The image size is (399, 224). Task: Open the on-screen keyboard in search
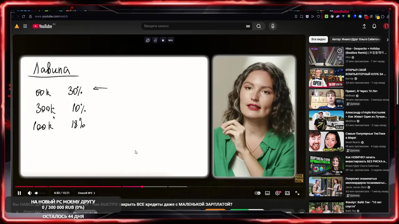[x=248, y=26]
